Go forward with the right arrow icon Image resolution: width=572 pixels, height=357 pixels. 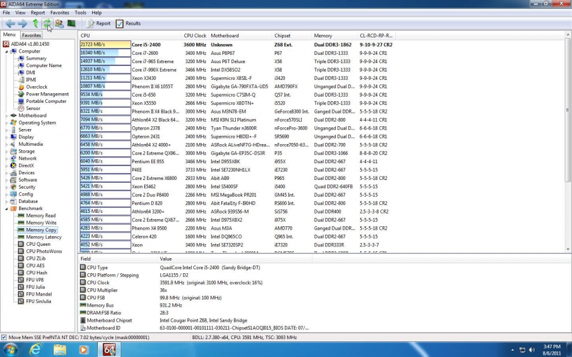point(22,23)
